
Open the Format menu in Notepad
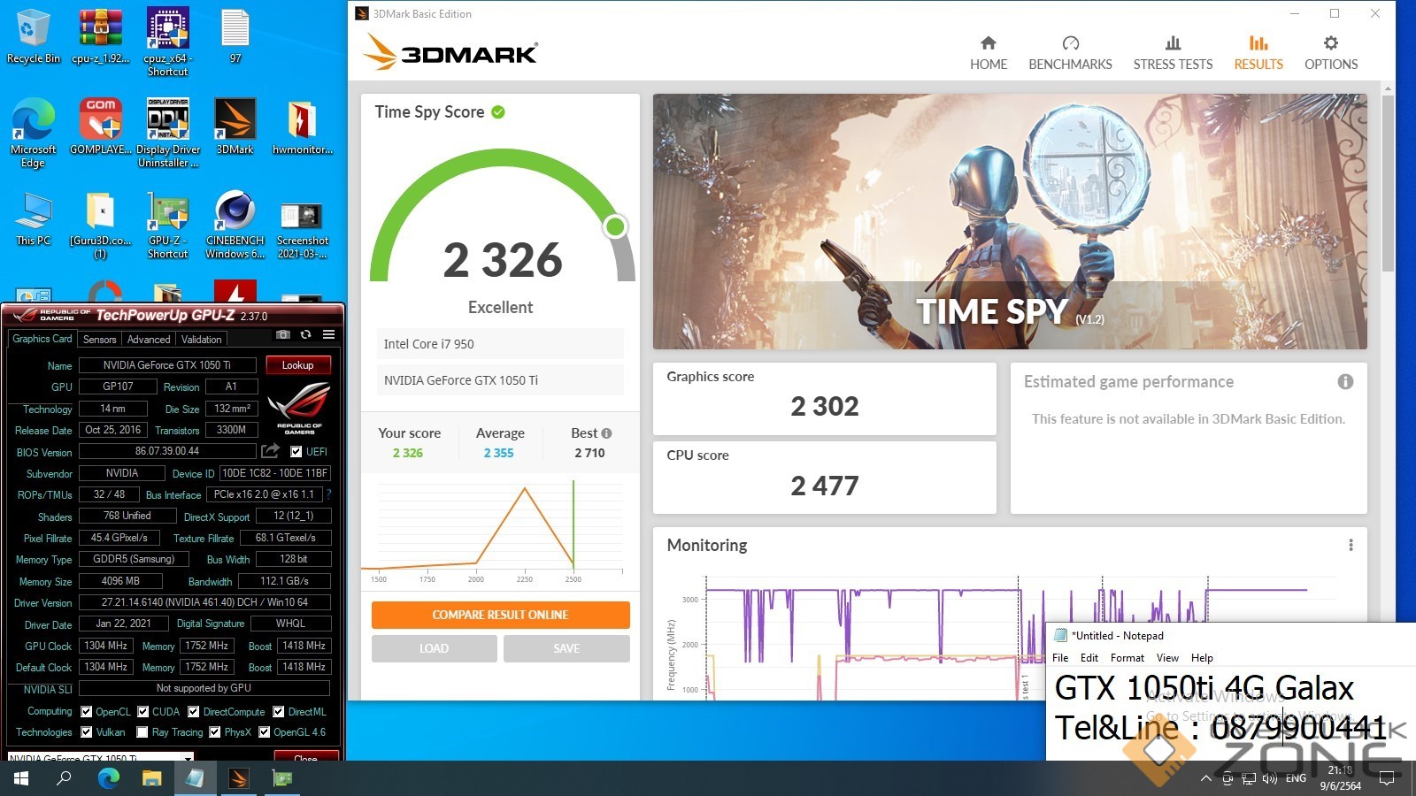[1127, 658]
